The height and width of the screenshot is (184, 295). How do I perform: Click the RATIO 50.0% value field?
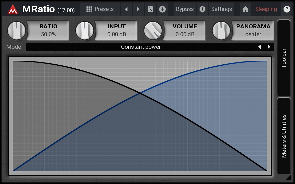click(x=48, y=31)
